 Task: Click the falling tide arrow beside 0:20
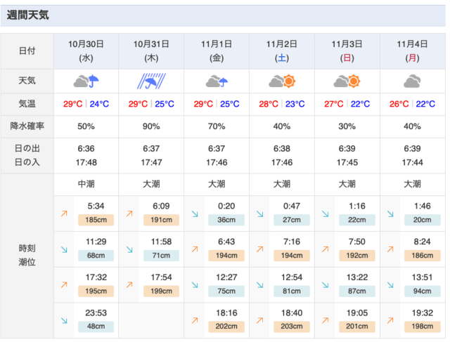(194, 213)
